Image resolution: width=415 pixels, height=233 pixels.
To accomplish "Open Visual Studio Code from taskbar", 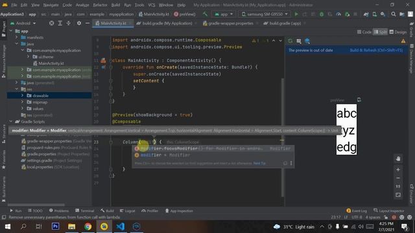I will pos(120,227).
